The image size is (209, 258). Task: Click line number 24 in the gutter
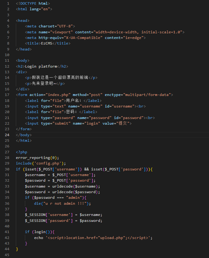7,135
